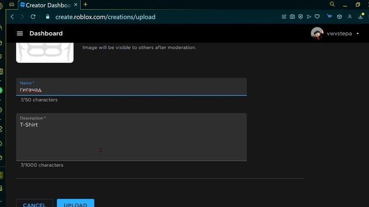The image size is (369, 207).
Task: Click the blue shopping cart extension icon
Action: point(329,16)
